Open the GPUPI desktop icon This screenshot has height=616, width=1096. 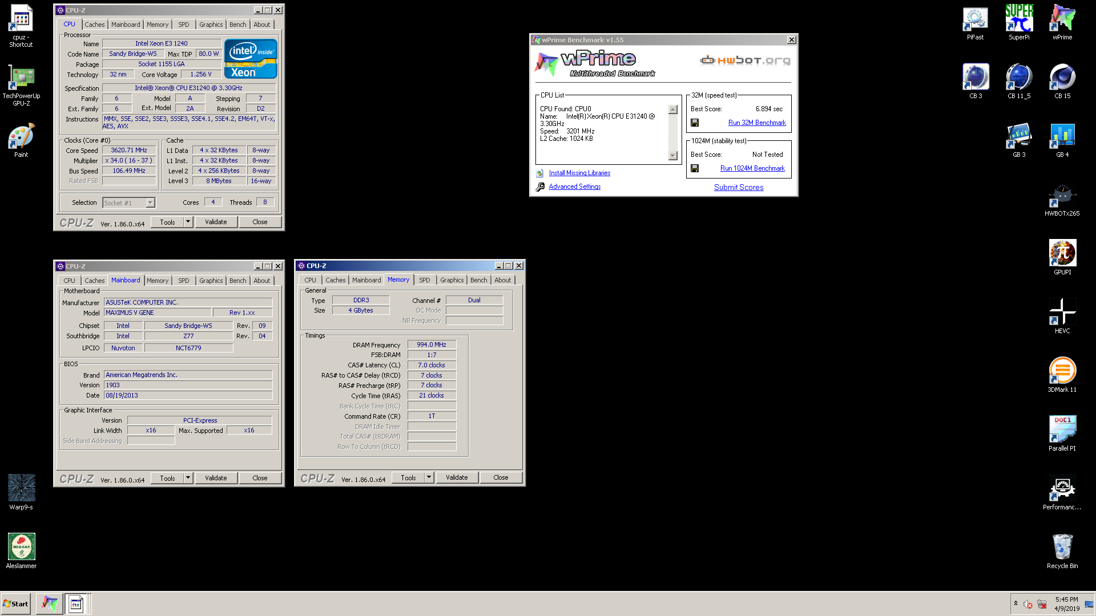click(x=1062, y=257)
